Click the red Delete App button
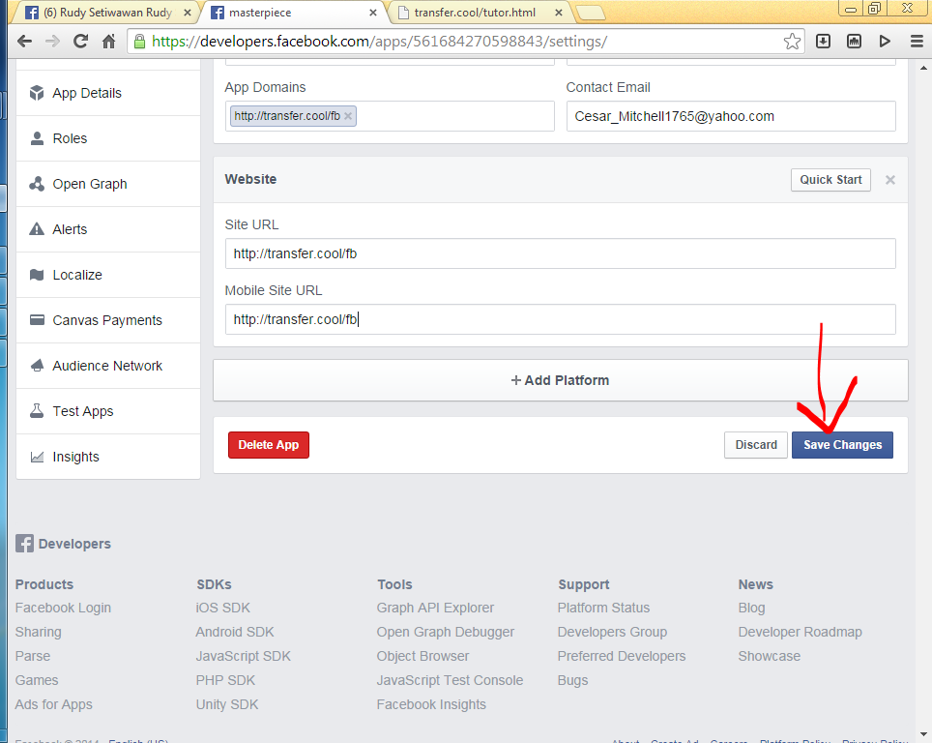The width and height of the screenshot is (932, 743). [269, 445]
